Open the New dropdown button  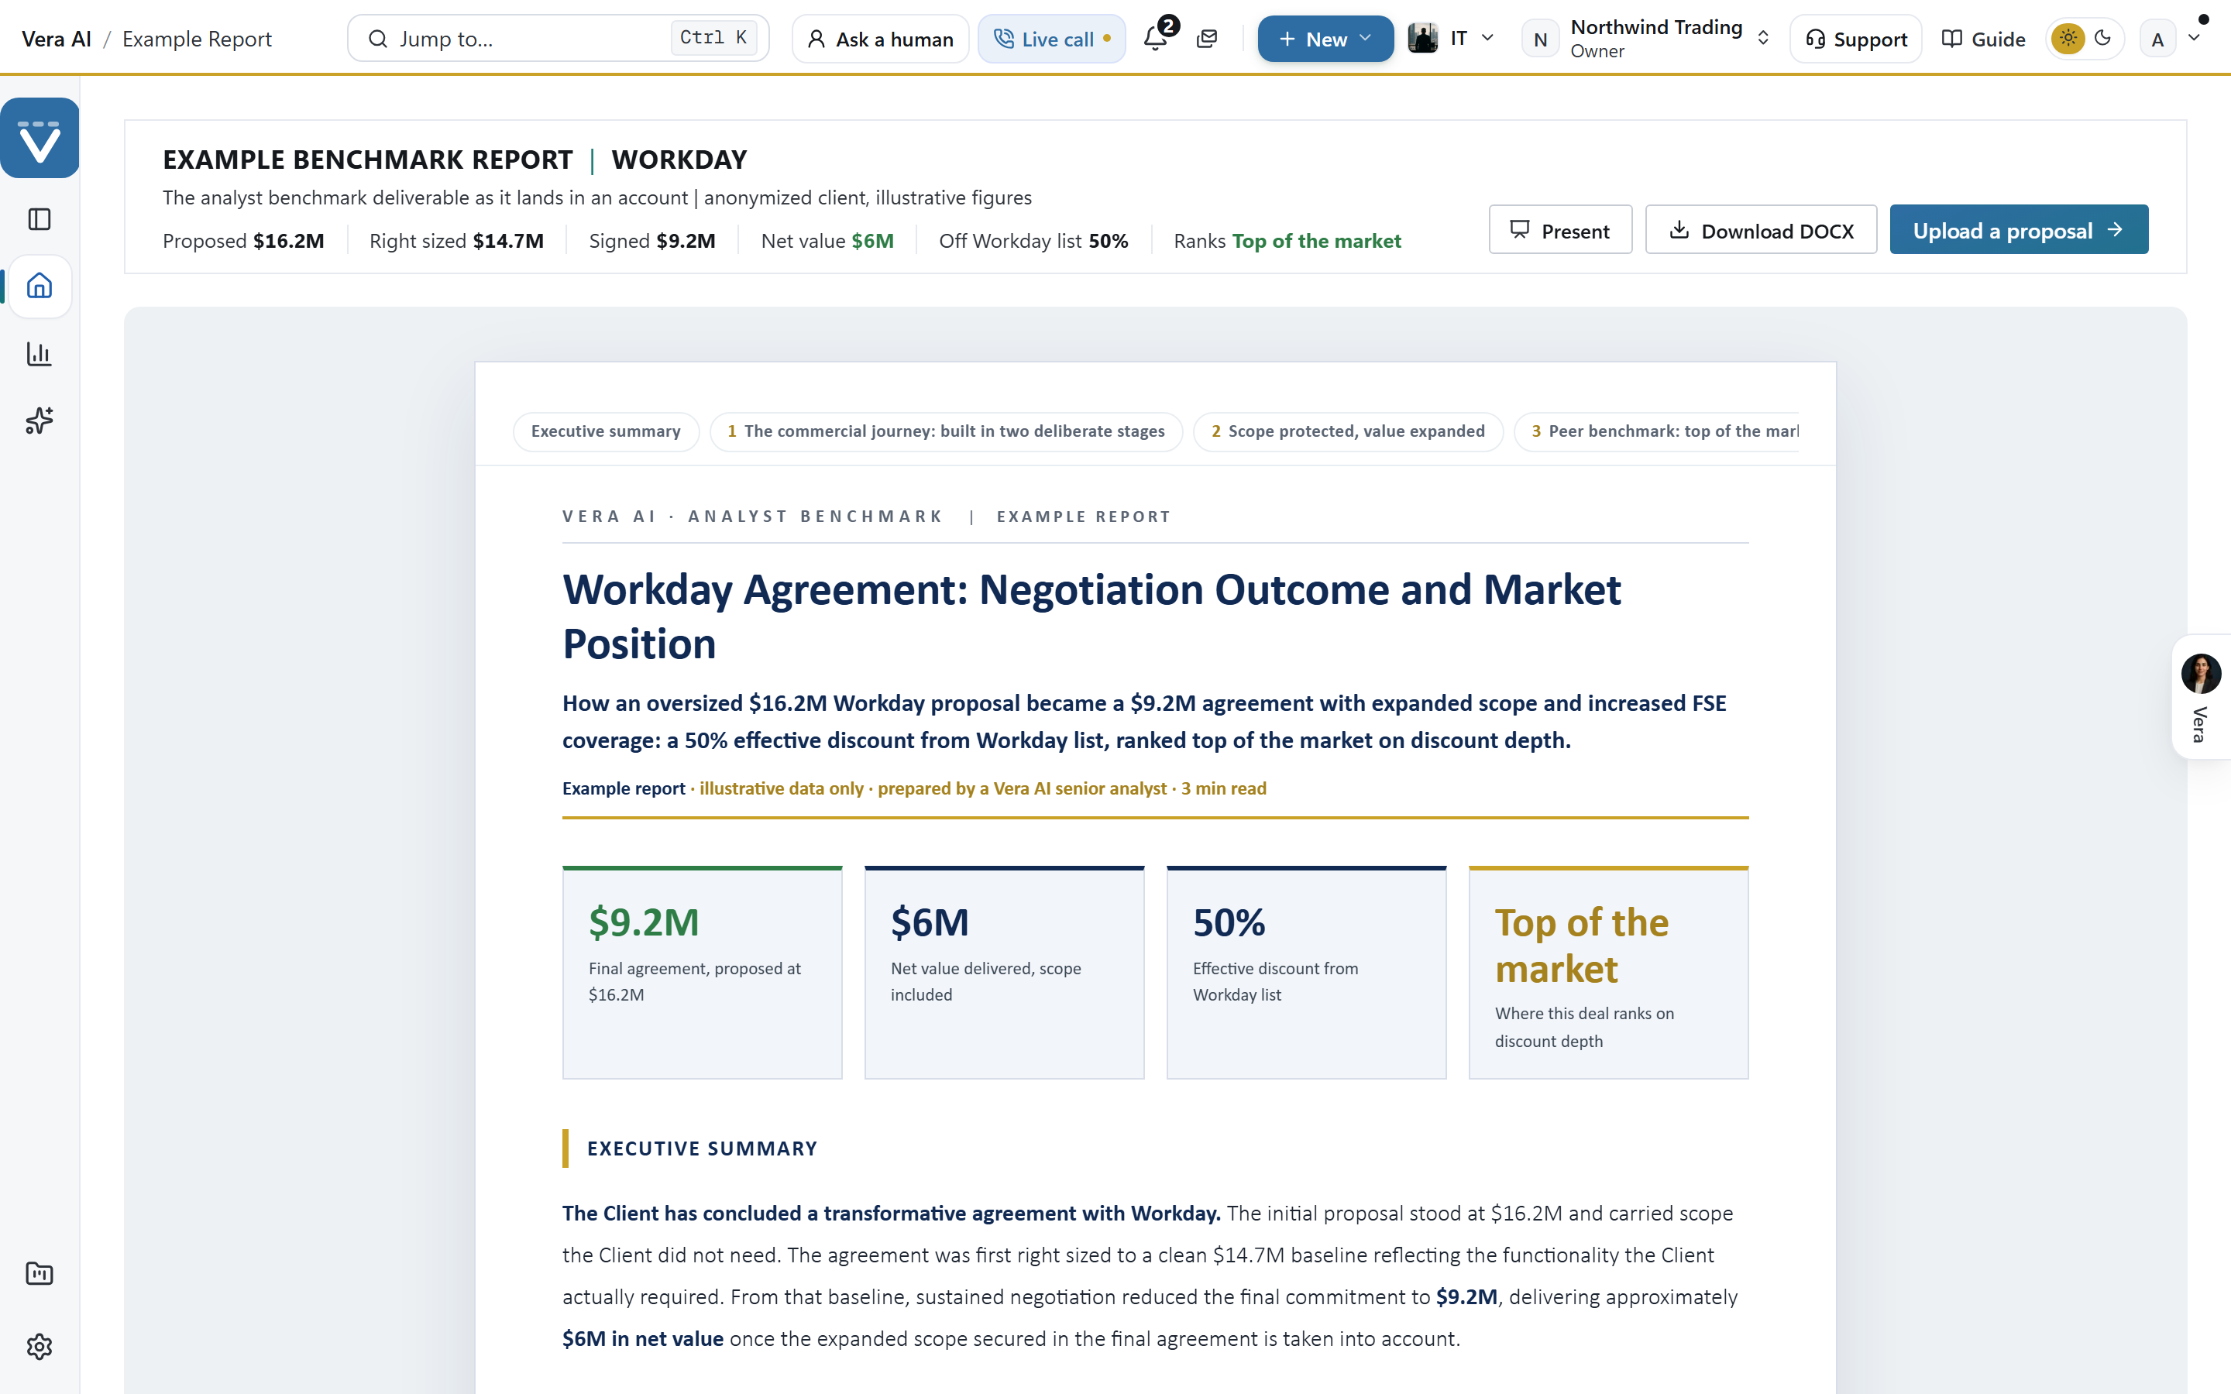1325,39
